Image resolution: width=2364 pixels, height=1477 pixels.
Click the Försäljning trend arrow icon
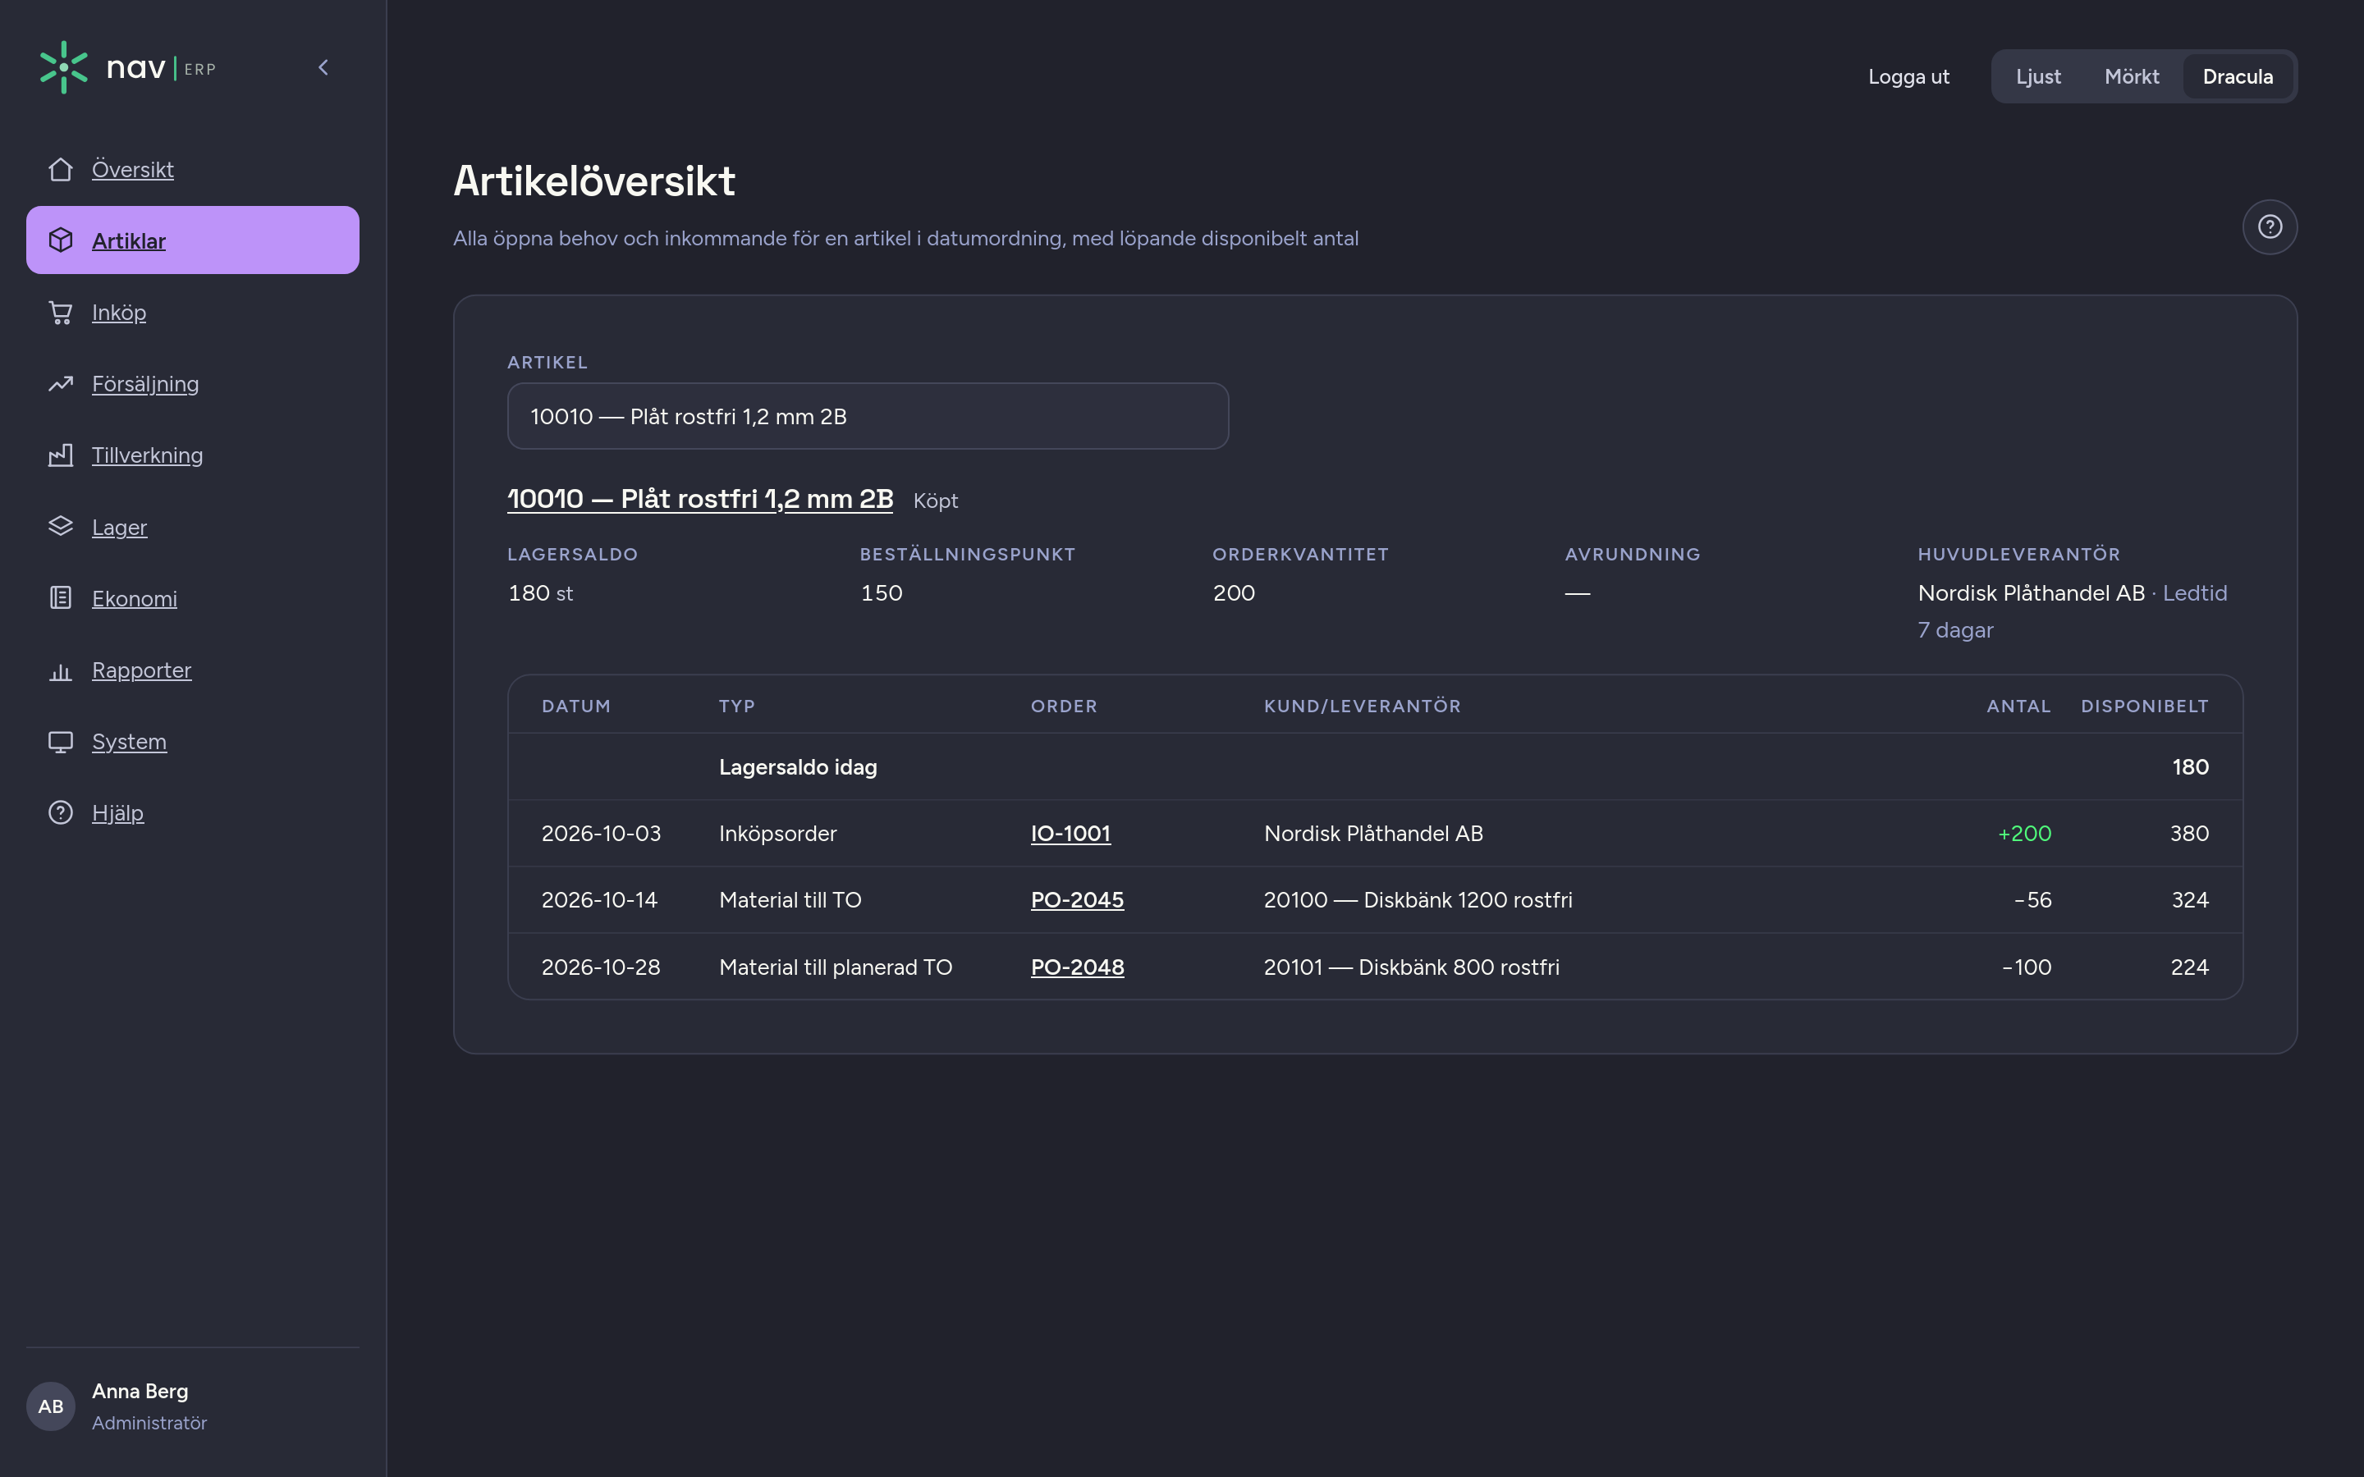coord(61,384)
